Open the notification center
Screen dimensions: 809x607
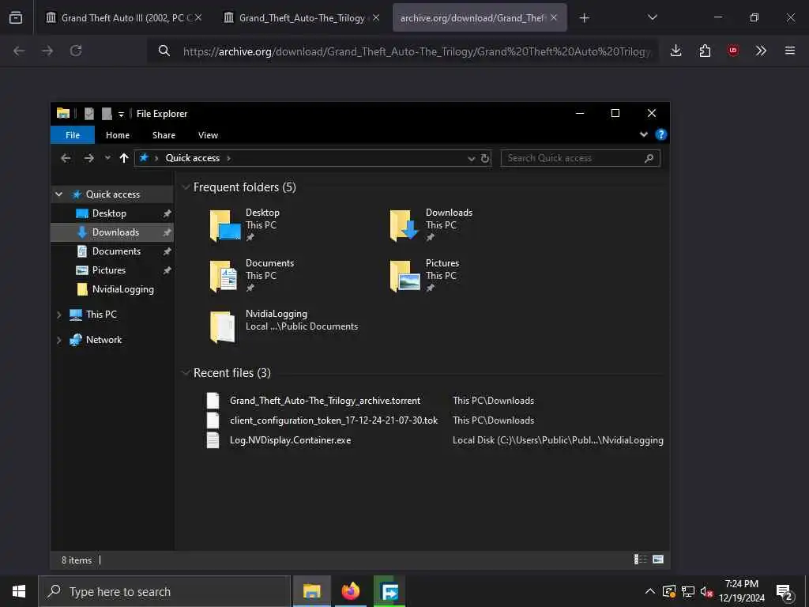785,592
